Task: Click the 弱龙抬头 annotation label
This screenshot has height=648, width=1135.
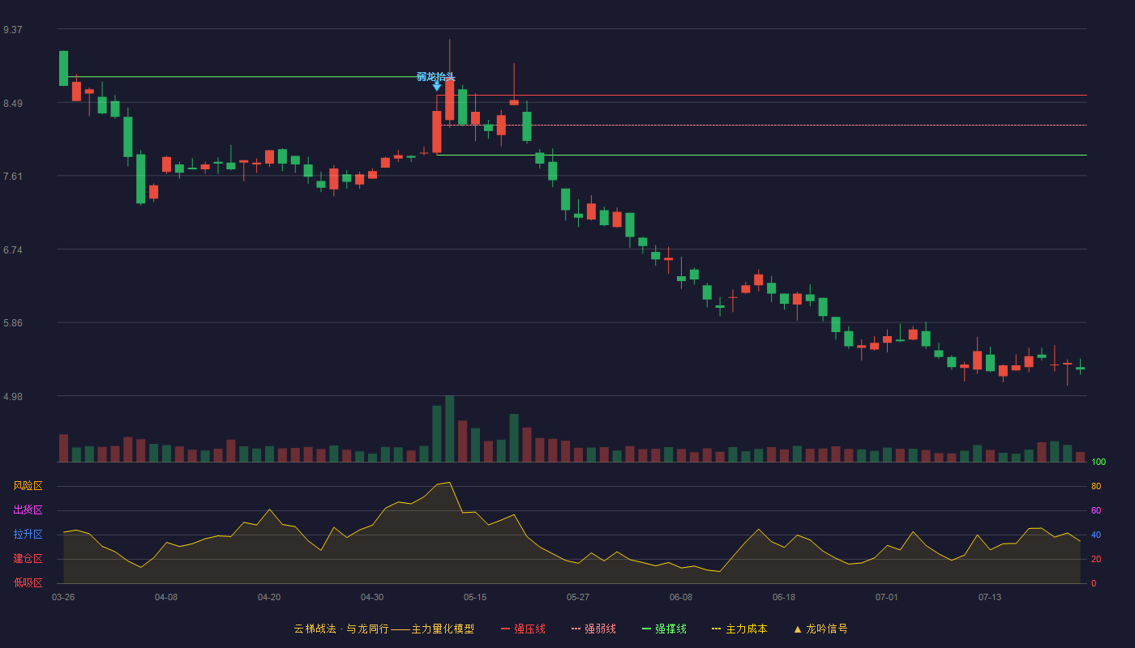Action: pos(436,76)
